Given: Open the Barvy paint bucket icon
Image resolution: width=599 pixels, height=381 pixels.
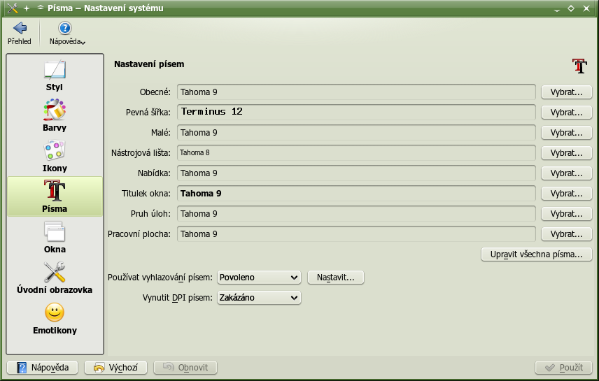Looking at the screenshot, I should 55,110.
